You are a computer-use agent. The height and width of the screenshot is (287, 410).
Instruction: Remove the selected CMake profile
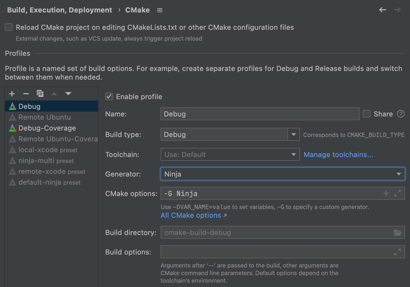point(26,94)
